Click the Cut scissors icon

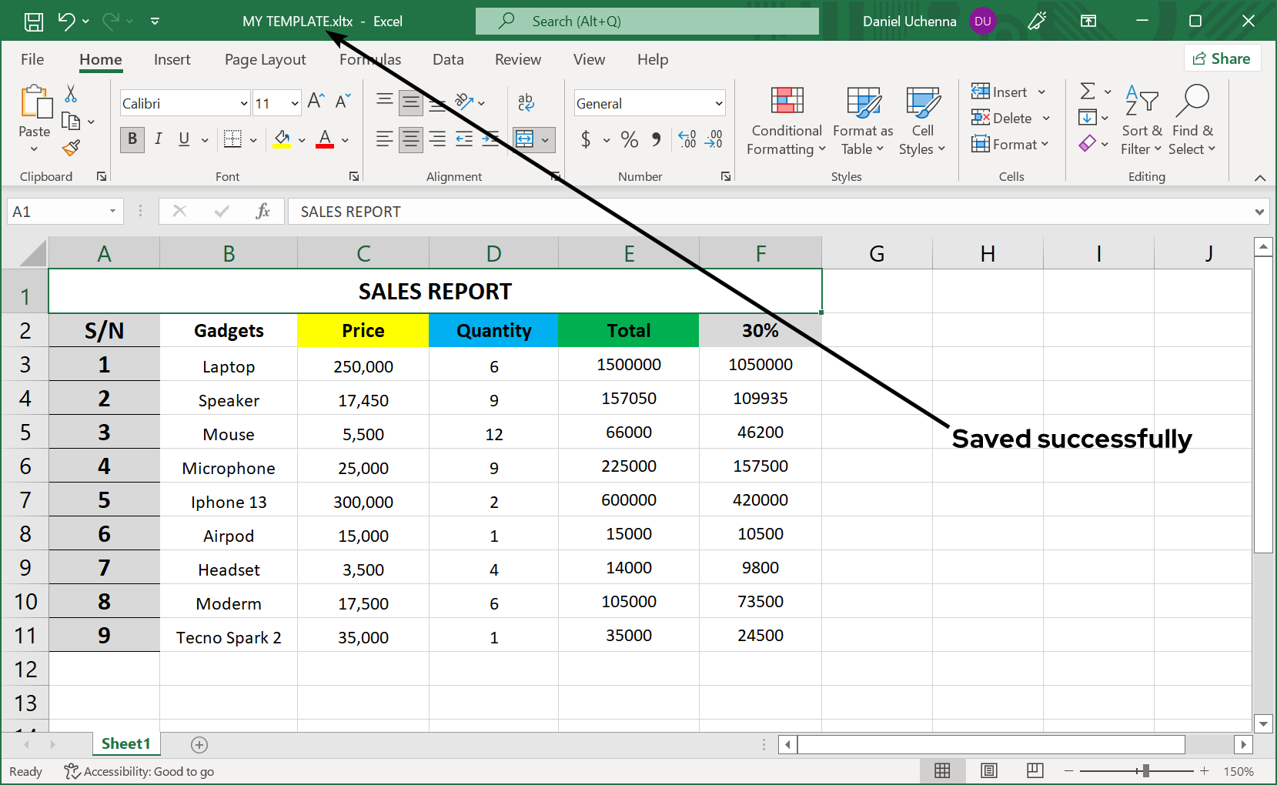pos(71,94)
